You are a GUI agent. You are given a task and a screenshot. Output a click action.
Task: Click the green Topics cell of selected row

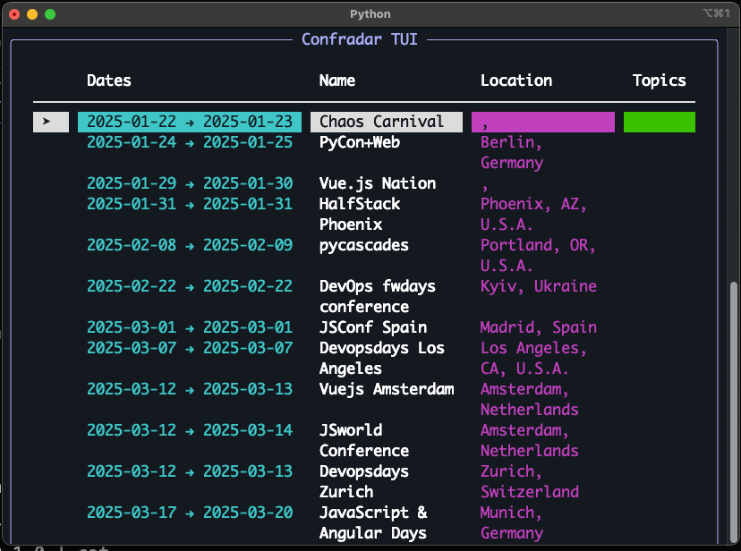point(660,122)
